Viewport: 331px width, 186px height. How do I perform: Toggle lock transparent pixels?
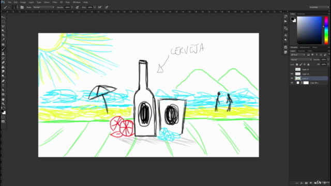tap(297, 65)
